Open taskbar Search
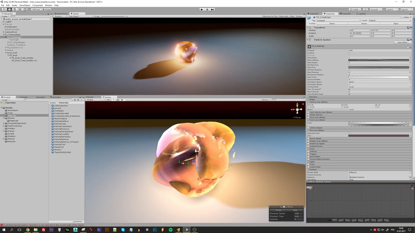Image resolution: width=415 pixels, height=233 pixels. point(12,230)
